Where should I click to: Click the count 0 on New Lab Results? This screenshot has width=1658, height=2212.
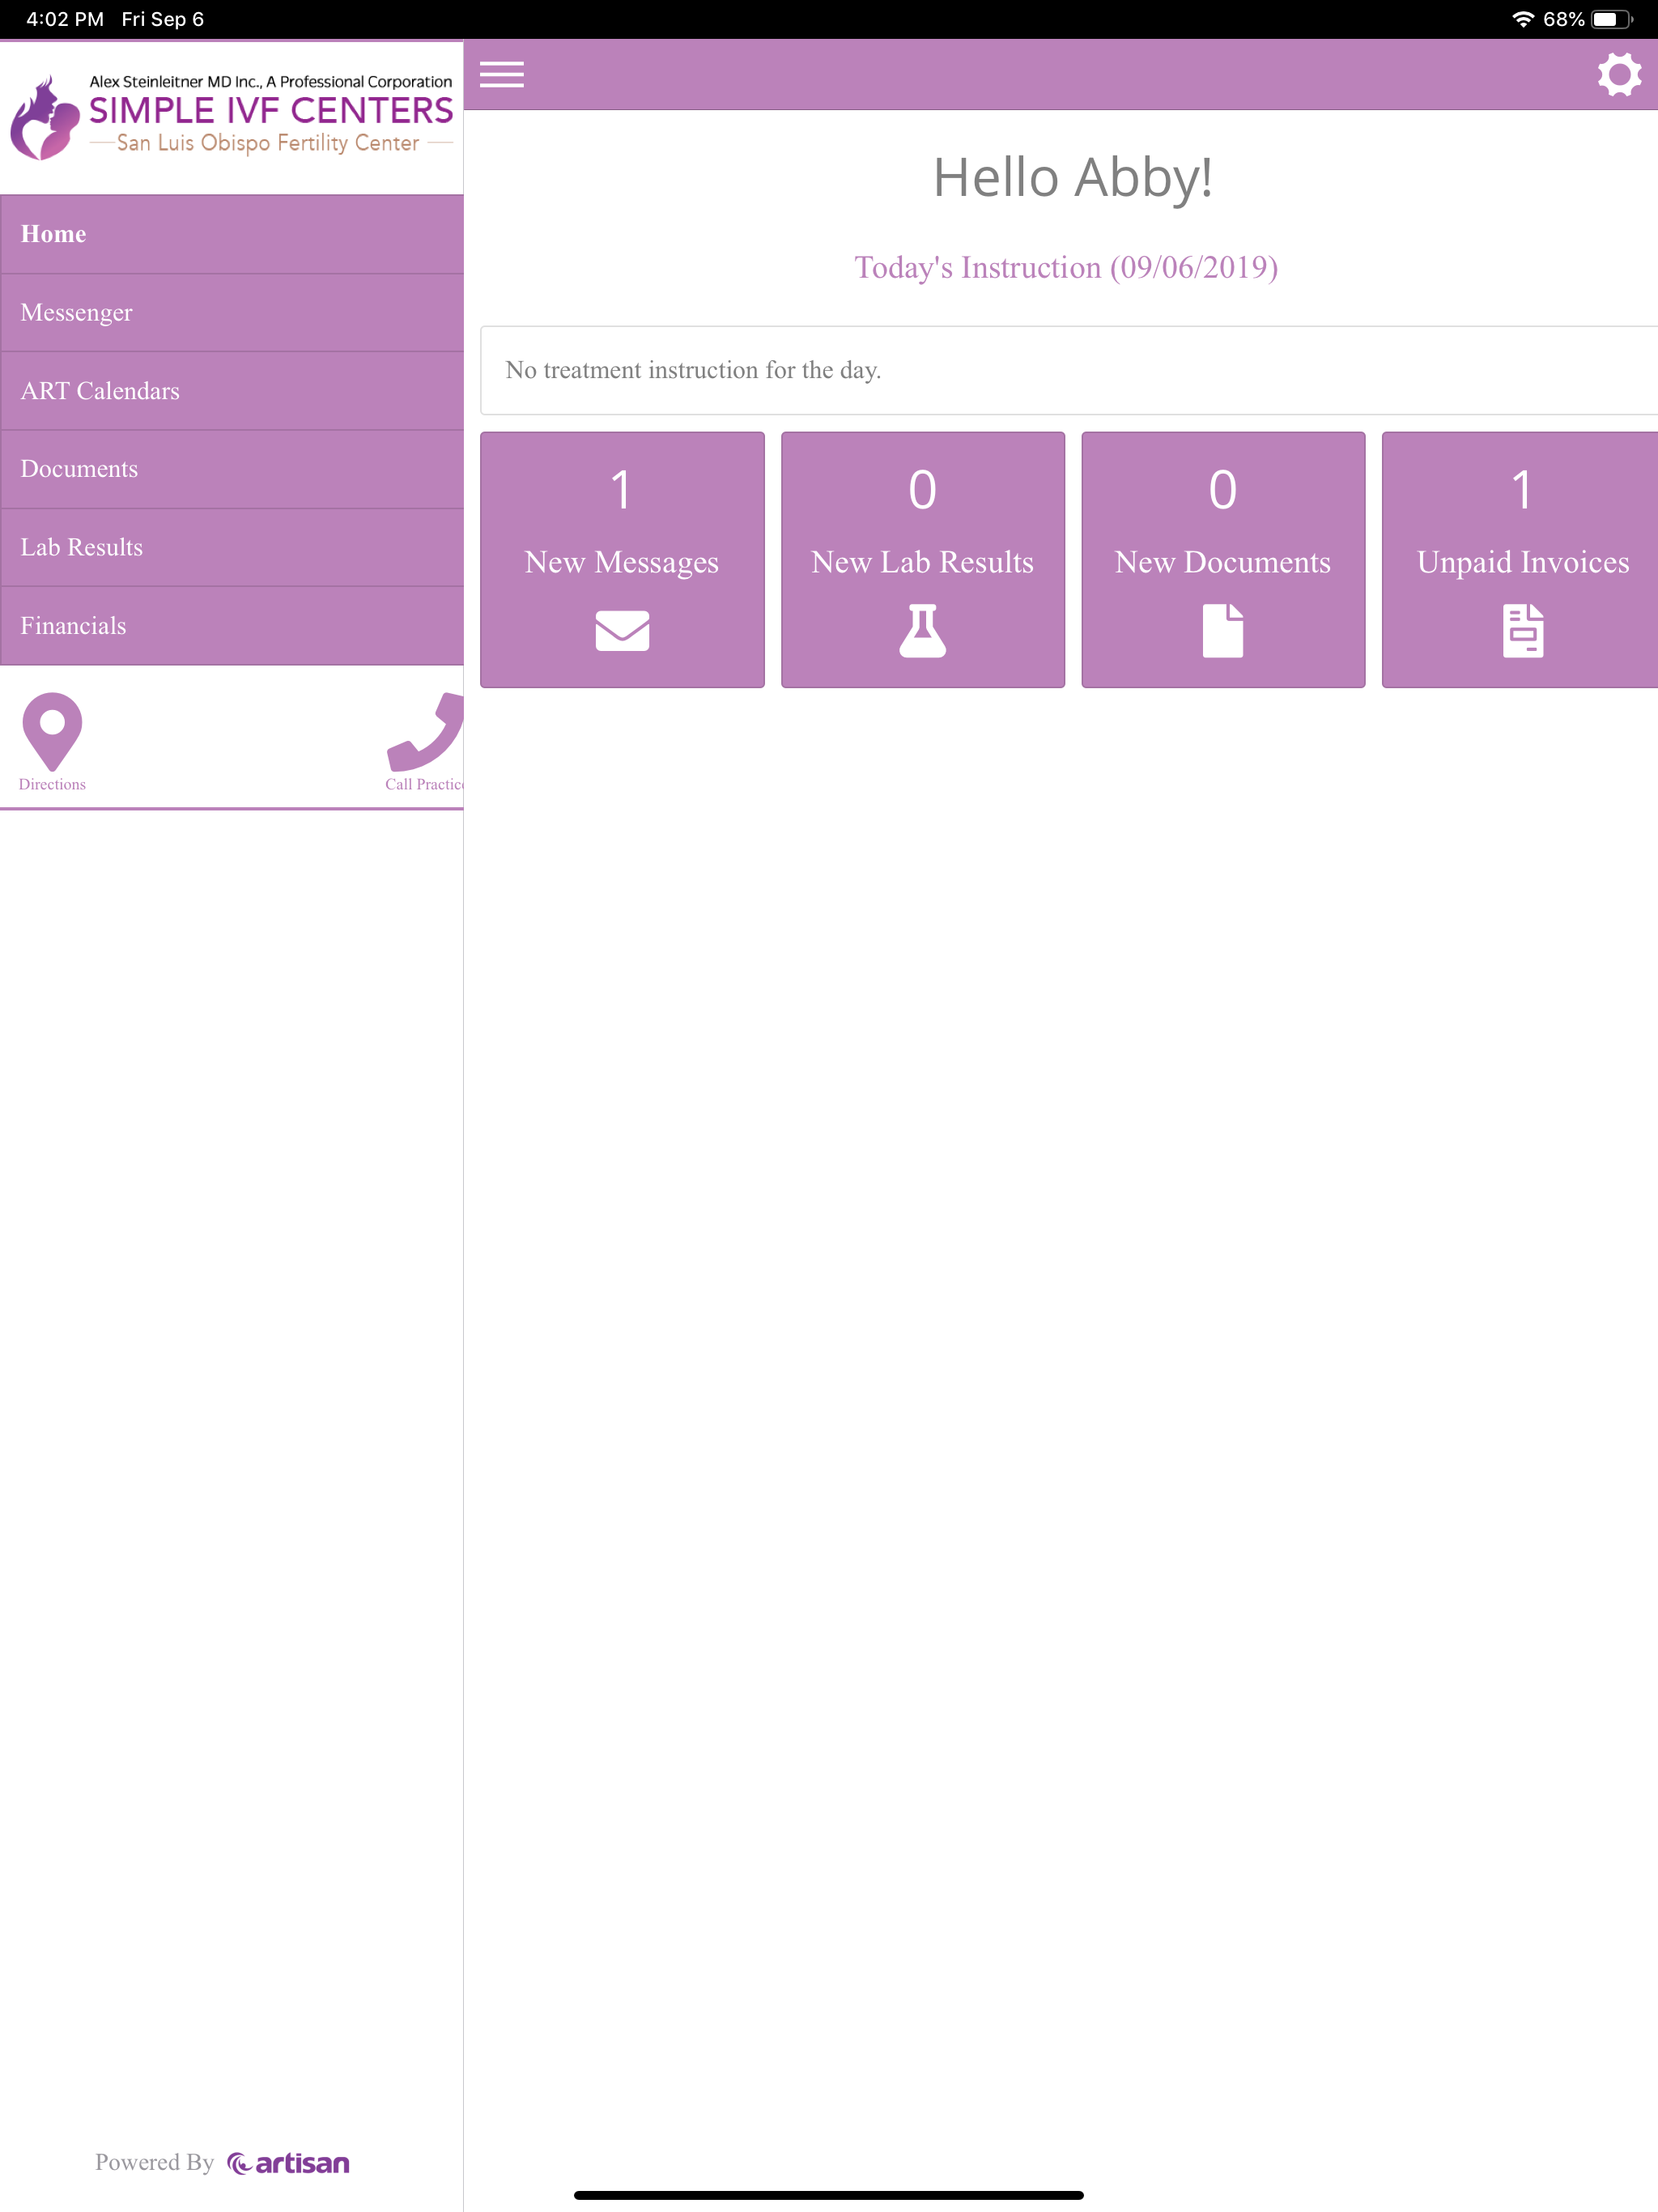coord(922,491)
